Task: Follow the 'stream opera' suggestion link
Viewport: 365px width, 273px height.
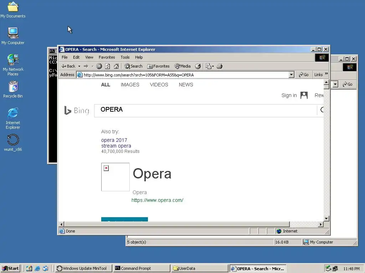Action: (116, 146)
